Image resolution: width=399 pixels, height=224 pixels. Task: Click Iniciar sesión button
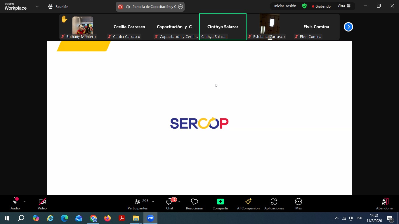pos(285,6)
